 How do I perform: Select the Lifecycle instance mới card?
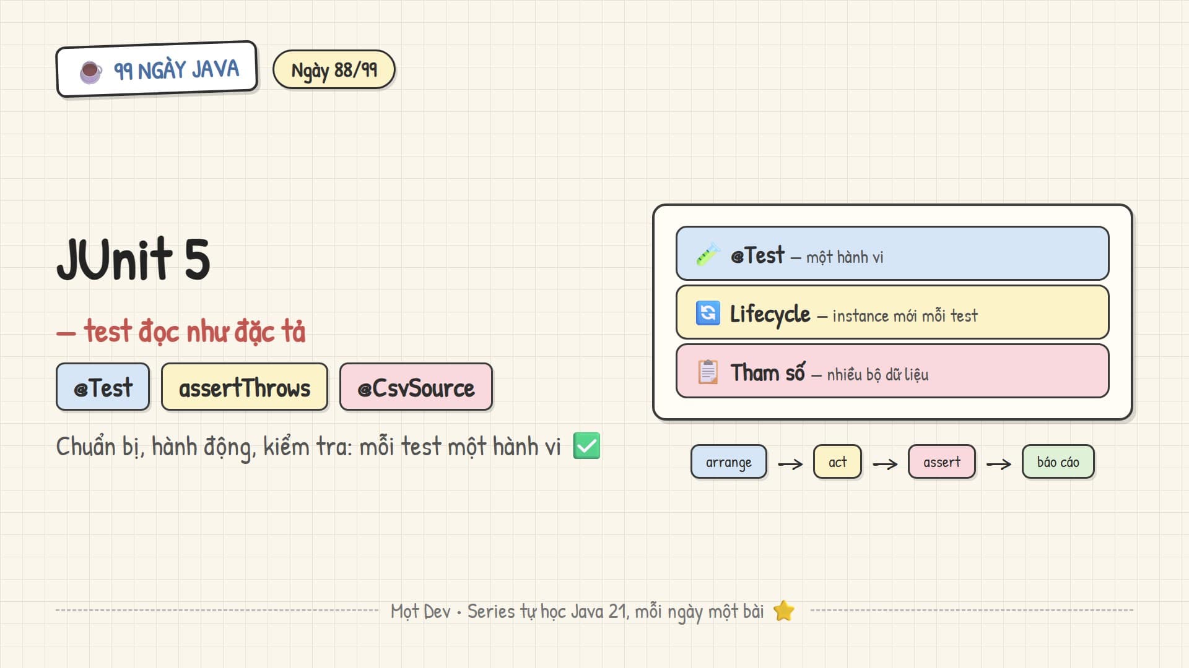[x=892, y=312]
